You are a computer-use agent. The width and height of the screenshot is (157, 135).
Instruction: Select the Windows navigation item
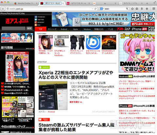pos(87,29)
